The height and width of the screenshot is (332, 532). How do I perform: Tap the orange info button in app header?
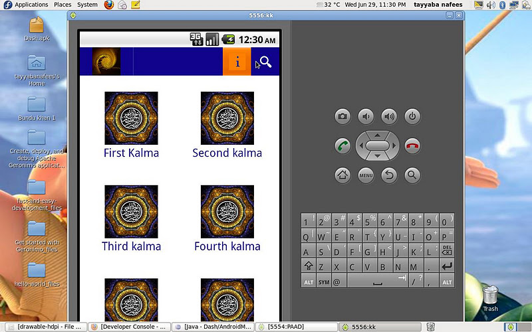pos(237,61)
